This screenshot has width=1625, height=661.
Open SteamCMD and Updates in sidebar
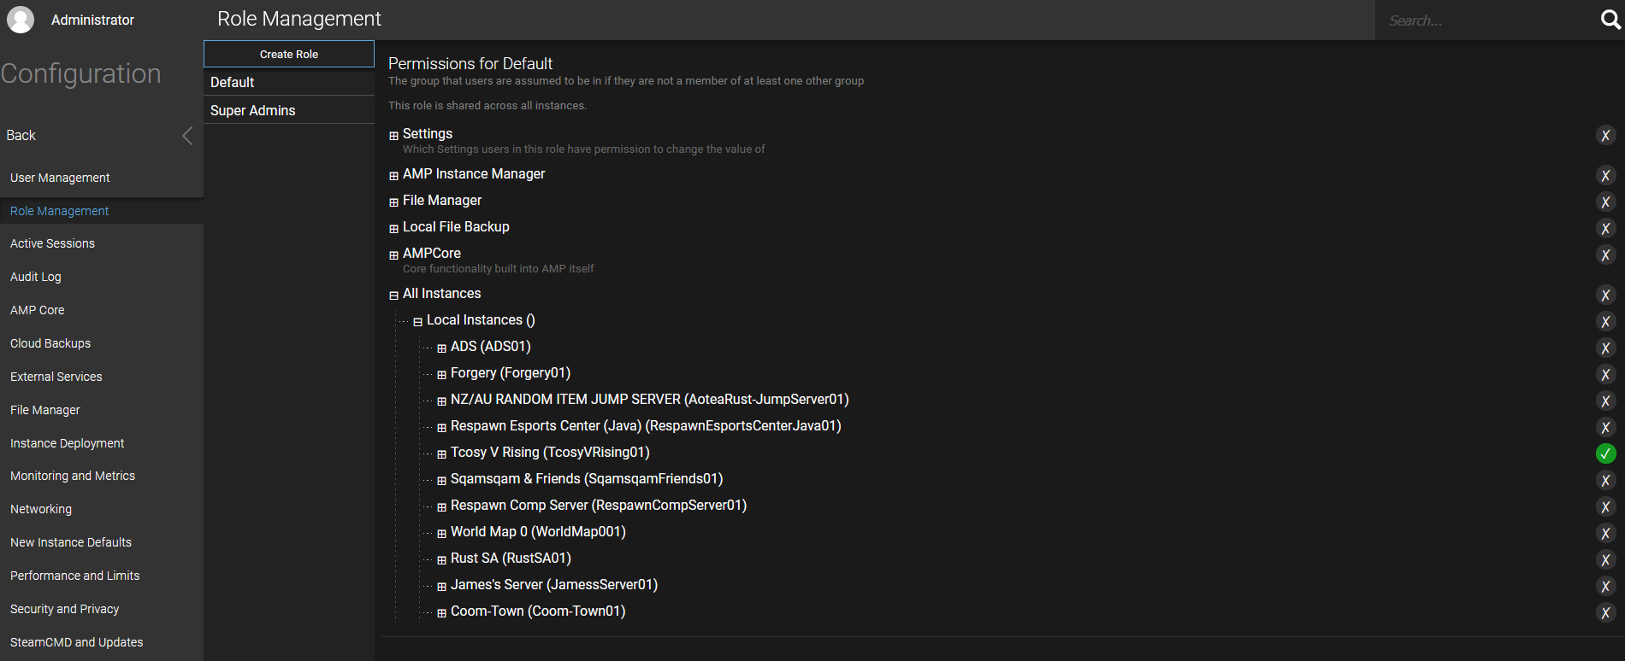[102, 642]
